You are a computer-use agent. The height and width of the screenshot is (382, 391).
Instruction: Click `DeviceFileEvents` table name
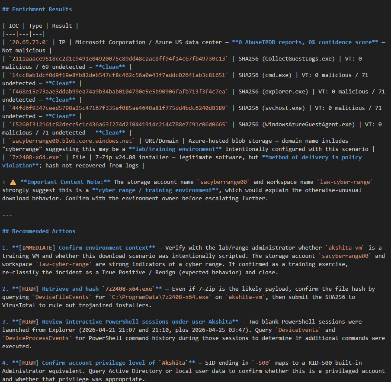click(x=62, y=297)
